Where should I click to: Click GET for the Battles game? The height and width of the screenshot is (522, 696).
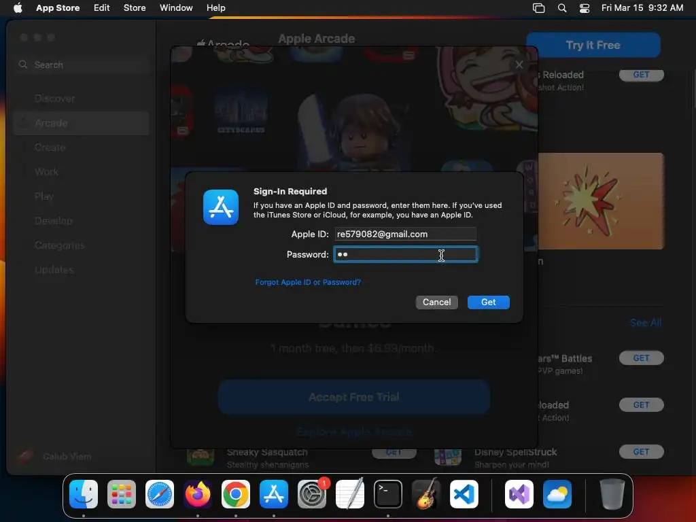click(641, 358)
